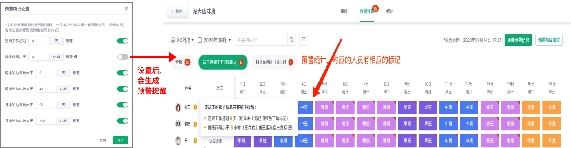
Task: Click the 姓名 column header
Action: [x=188, y=88]
